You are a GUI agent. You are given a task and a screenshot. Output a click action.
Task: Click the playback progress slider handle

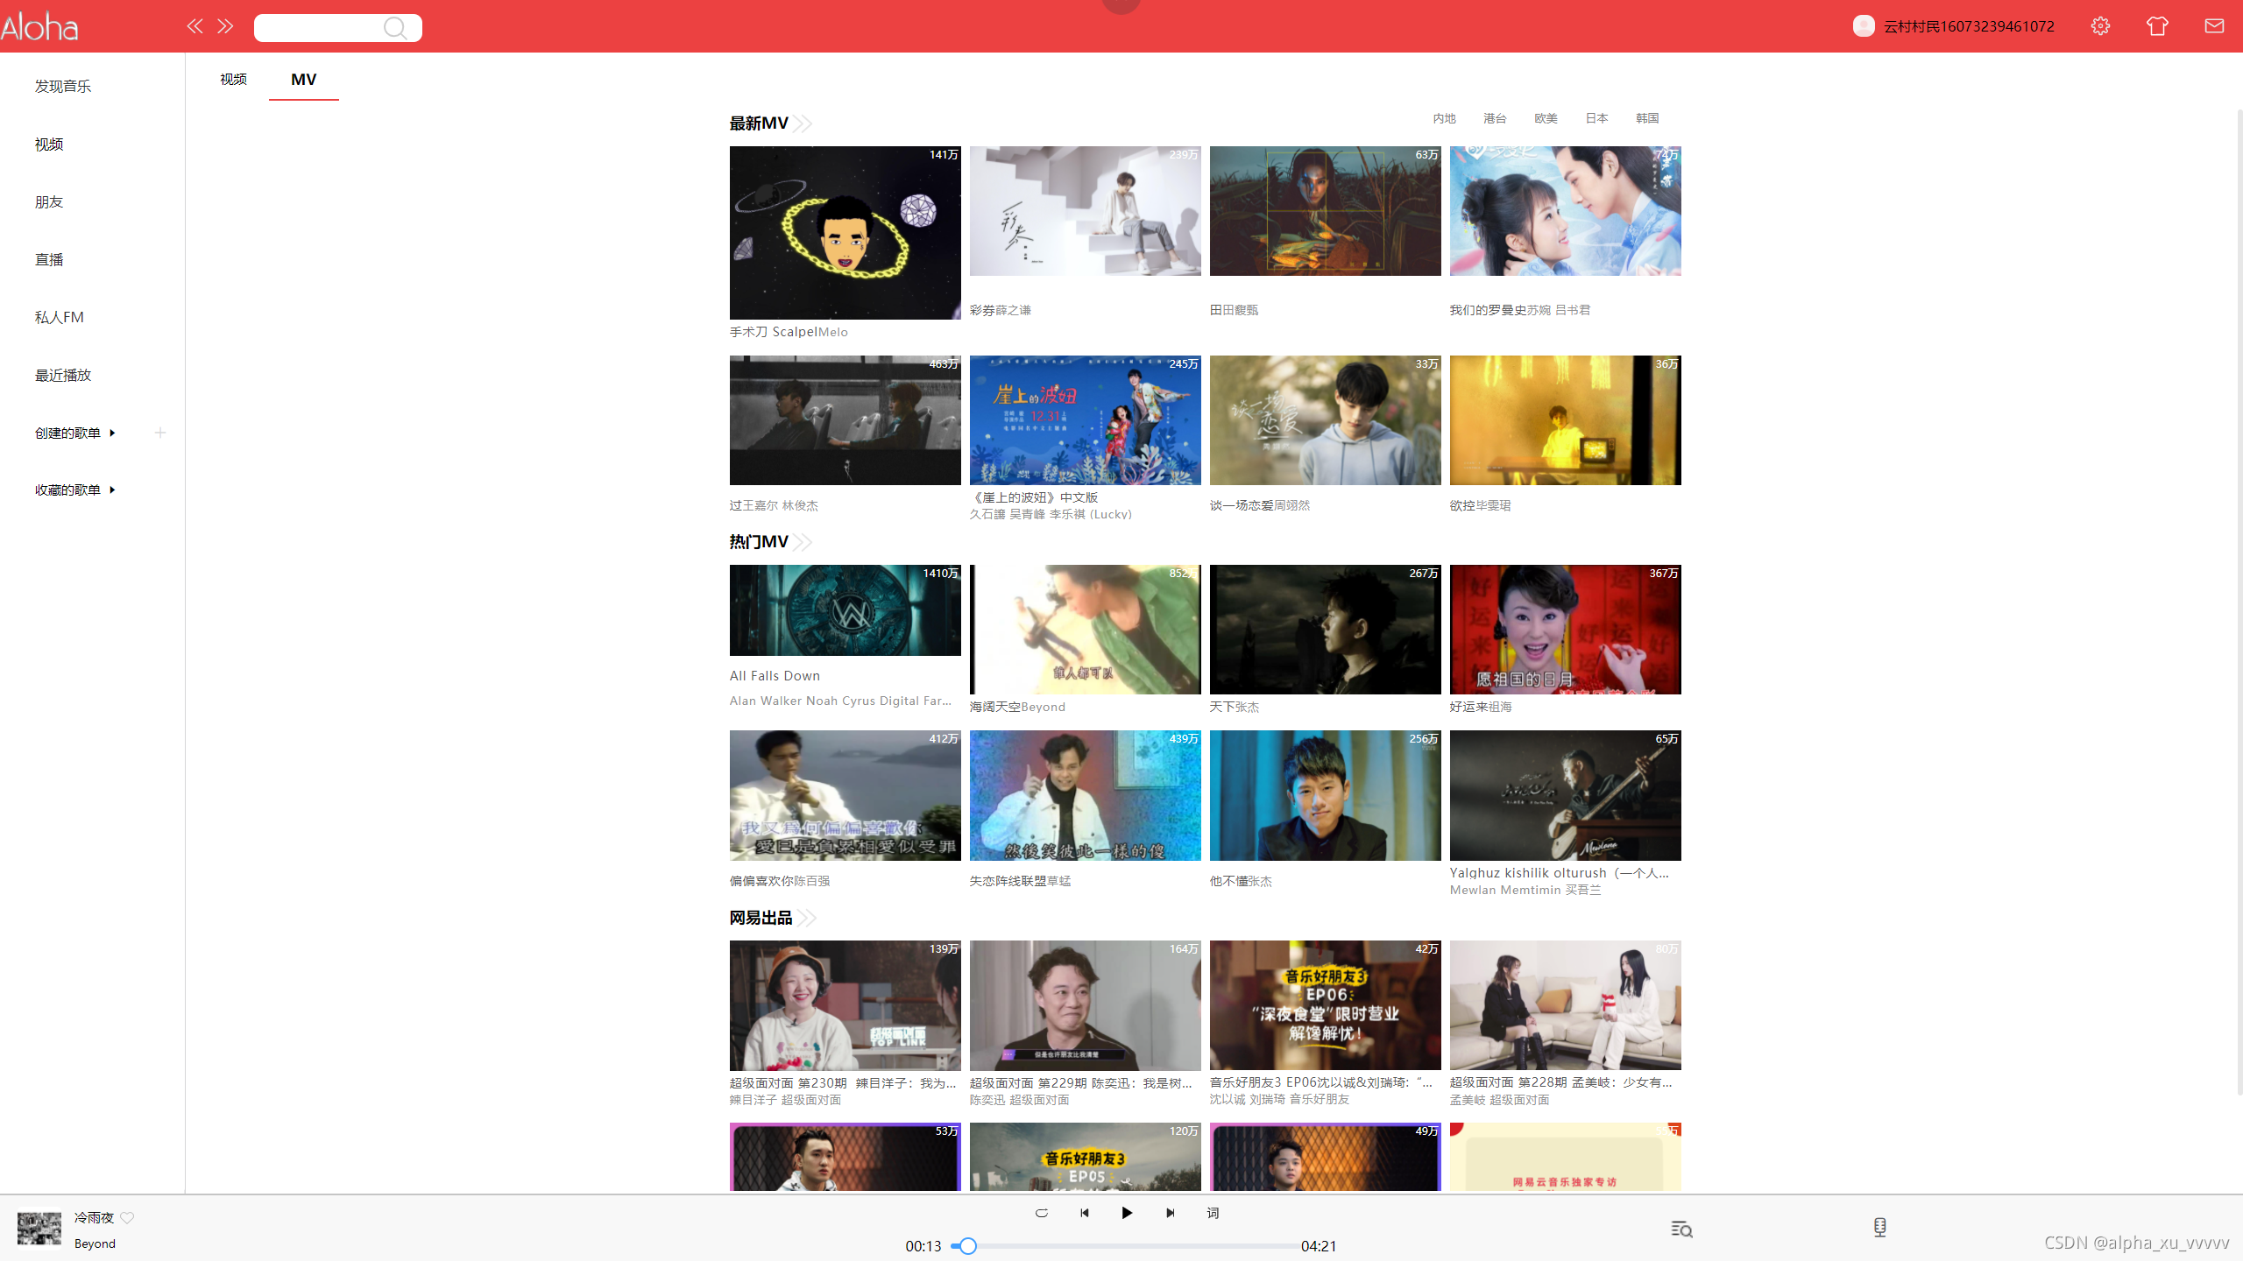click(x=967, y=1245)
